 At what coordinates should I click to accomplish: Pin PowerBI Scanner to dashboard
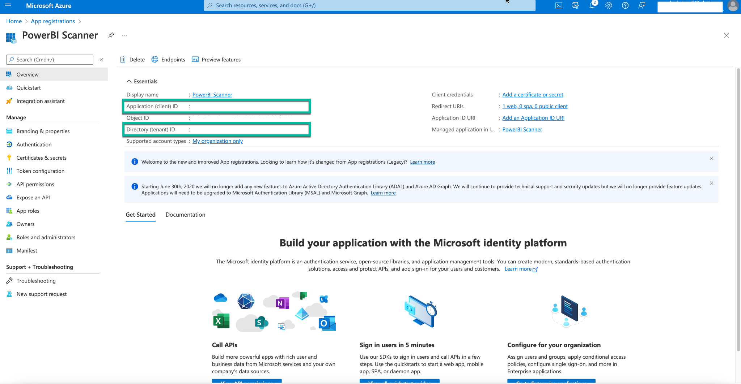tap(111, 35)
